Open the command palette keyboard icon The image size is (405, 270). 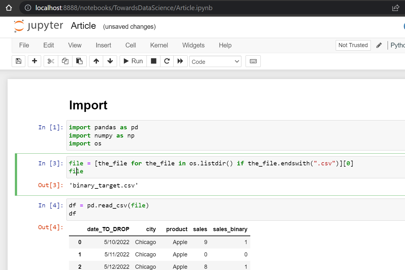click(x=253, y=61)
